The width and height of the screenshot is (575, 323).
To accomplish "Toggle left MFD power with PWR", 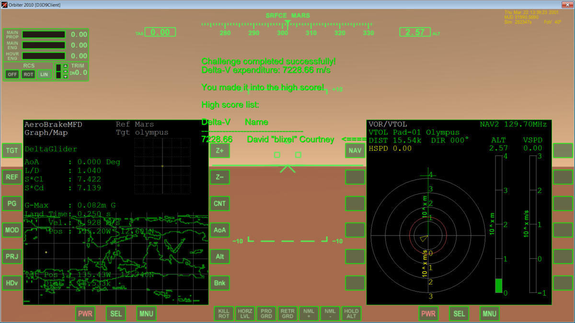I will [85, 314].
